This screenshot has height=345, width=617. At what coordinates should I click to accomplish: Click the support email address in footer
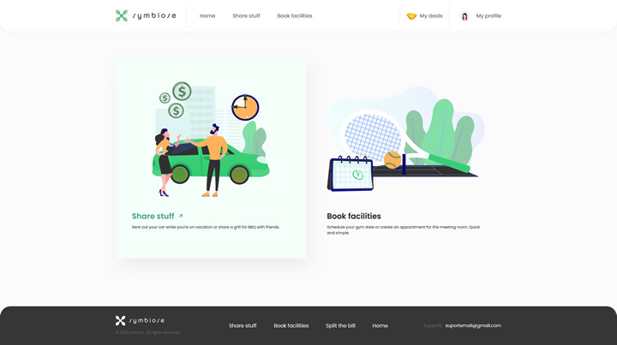[x=473, y=326]
